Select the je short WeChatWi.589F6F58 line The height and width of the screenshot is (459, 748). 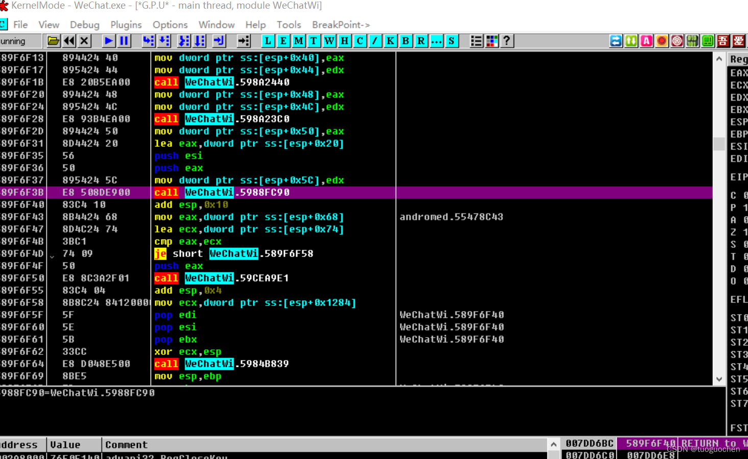pyautogui.click(x=234, y=253)
